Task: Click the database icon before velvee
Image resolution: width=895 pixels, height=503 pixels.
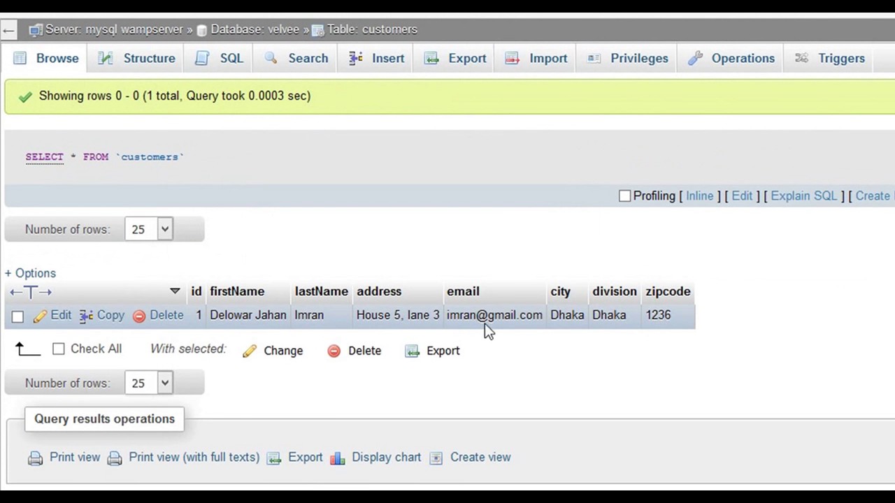Action: tap(202, 30)
